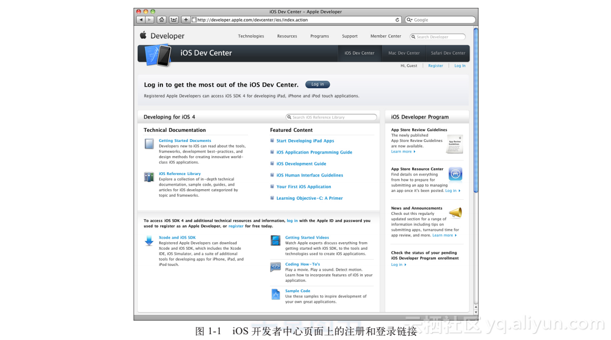Open iOS Reference Library link
This screenshot has width=611, height=340.
tap(180, 174)
